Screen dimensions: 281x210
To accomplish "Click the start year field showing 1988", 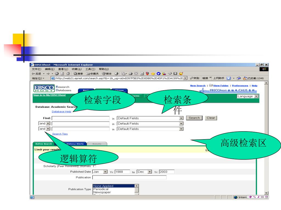I will tap(122, 172).
